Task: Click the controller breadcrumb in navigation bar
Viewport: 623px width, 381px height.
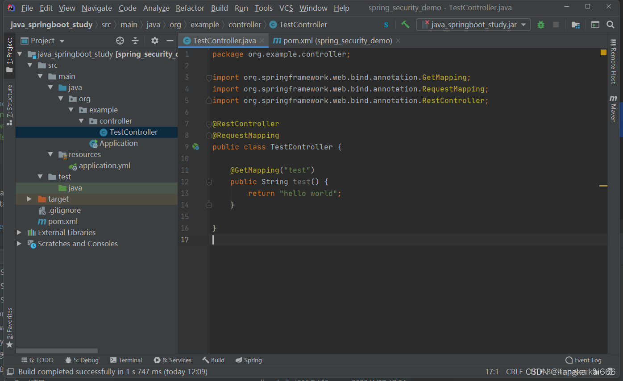Action: coord(245,25)
